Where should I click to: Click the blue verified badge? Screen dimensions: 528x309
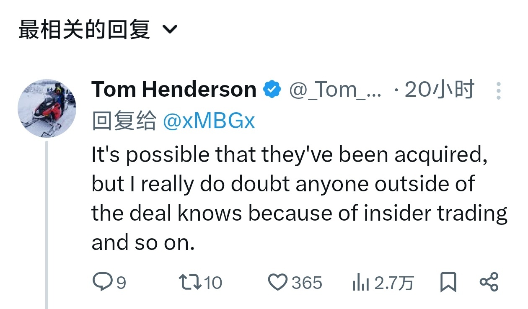[x=272, y=89]
